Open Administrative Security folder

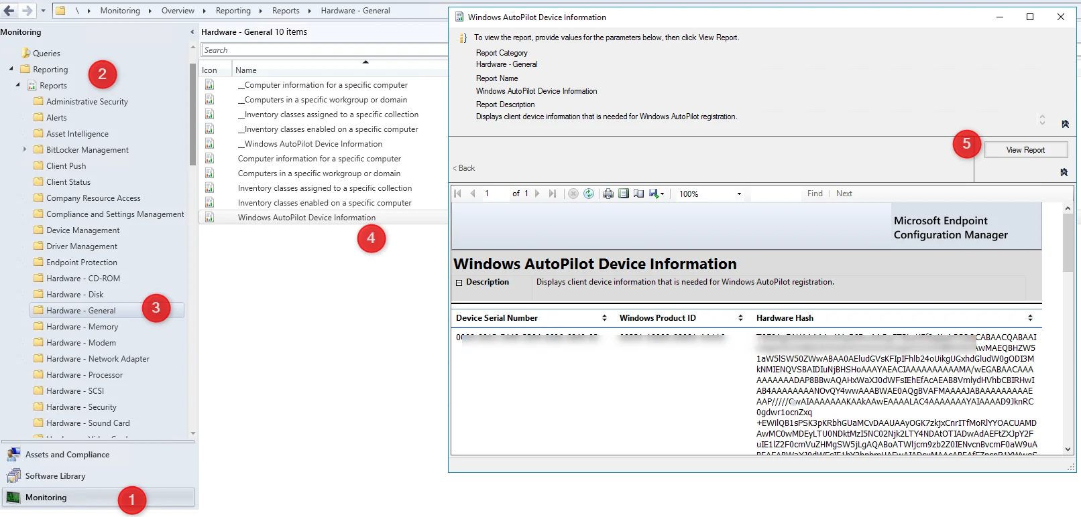(x=87, y=102)
